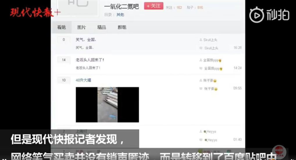Screen dimensions: 296x160
Task: Open the post titled 笑气、全国、
Action: tap(86, 40)
